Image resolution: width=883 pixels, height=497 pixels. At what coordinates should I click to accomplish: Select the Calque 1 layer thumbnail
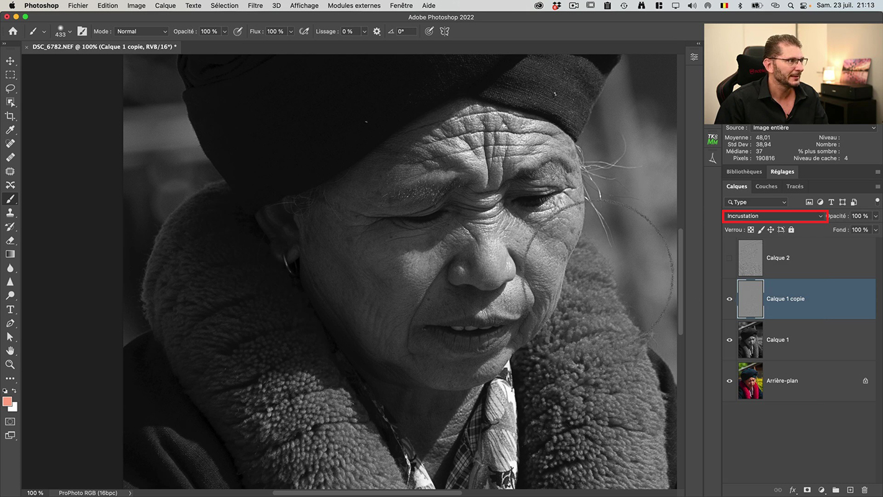750,340
